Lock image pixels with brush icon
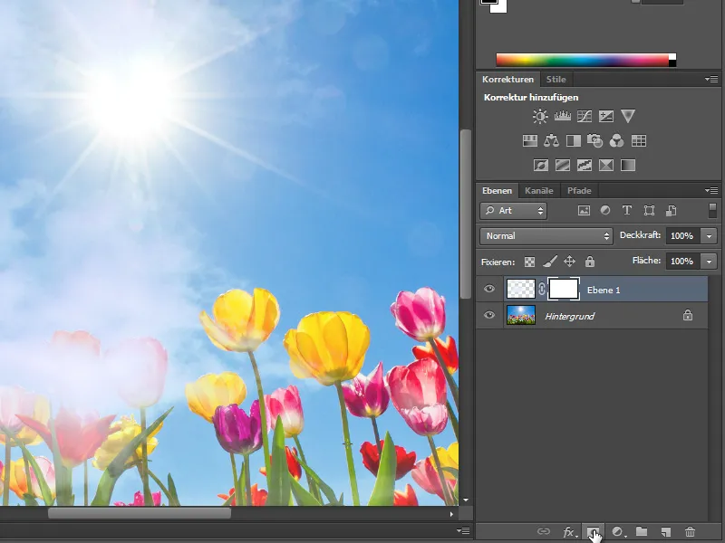 pyautogui.click(x=550, y=262)
